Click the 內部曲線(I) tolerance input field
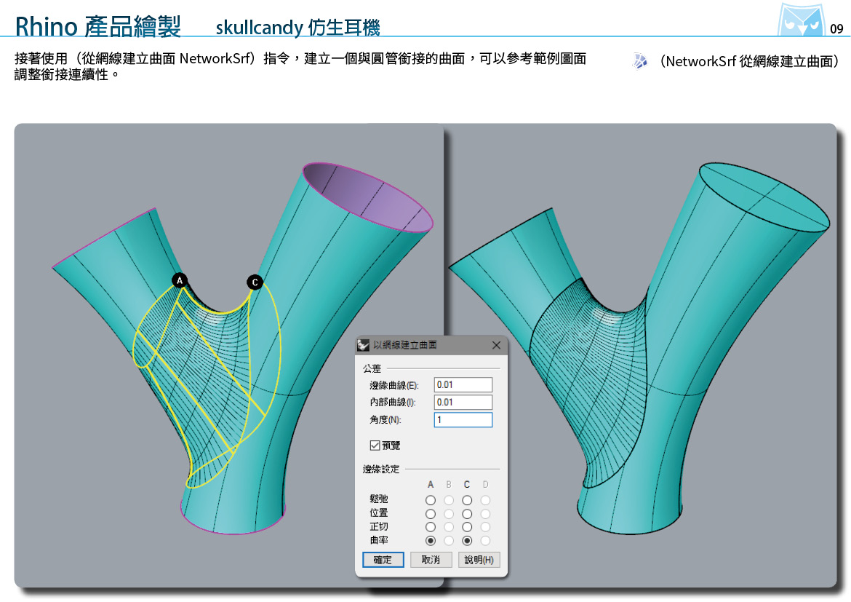 point(463,402)
